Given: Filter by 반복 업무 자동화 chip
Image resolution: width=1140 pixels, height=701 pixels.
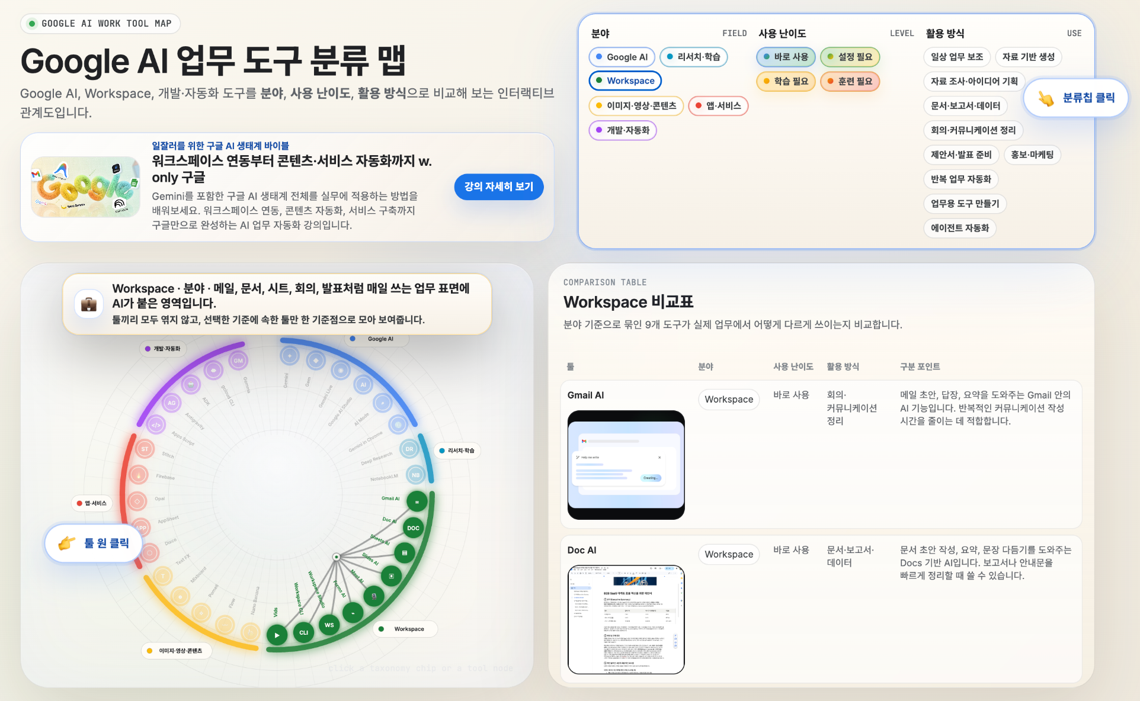Looking at the screenshot, I should (961, 179).
